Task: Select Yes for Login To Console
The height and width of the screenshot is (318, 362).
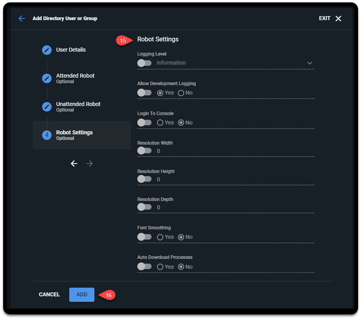Action: point(161,122)
